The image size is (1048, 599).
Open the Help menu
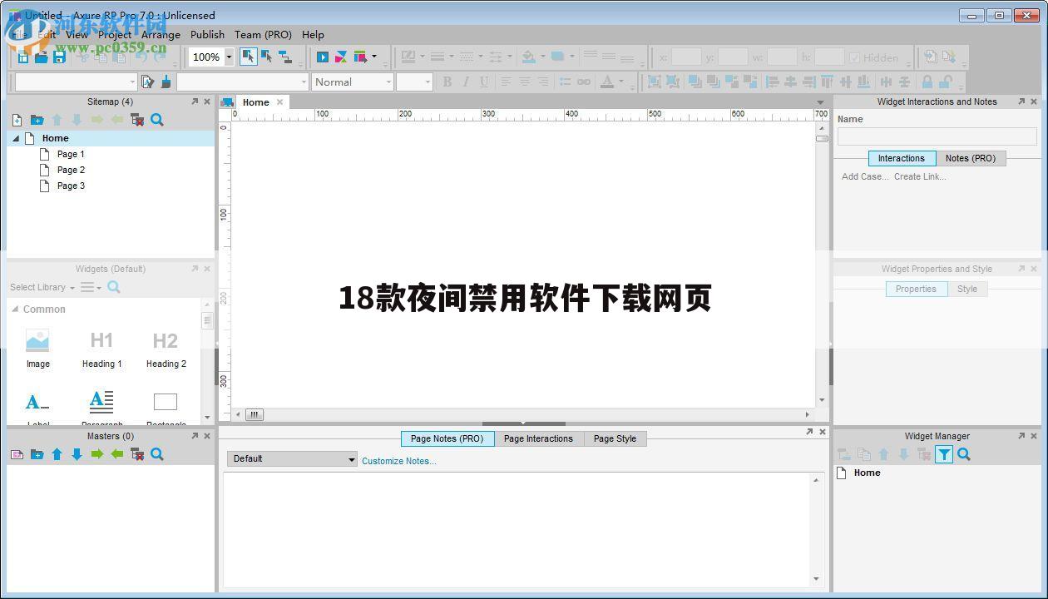click(313, 34)
